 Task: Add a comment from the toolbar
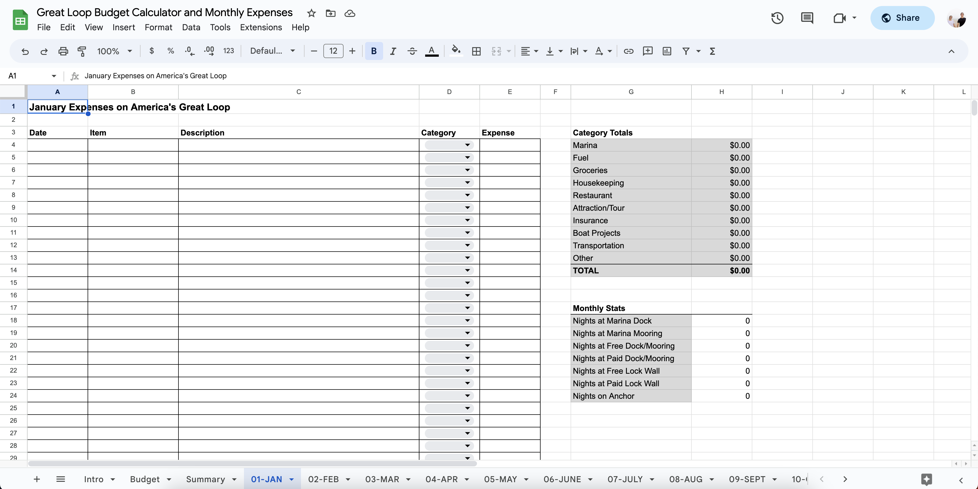(648, 51)
